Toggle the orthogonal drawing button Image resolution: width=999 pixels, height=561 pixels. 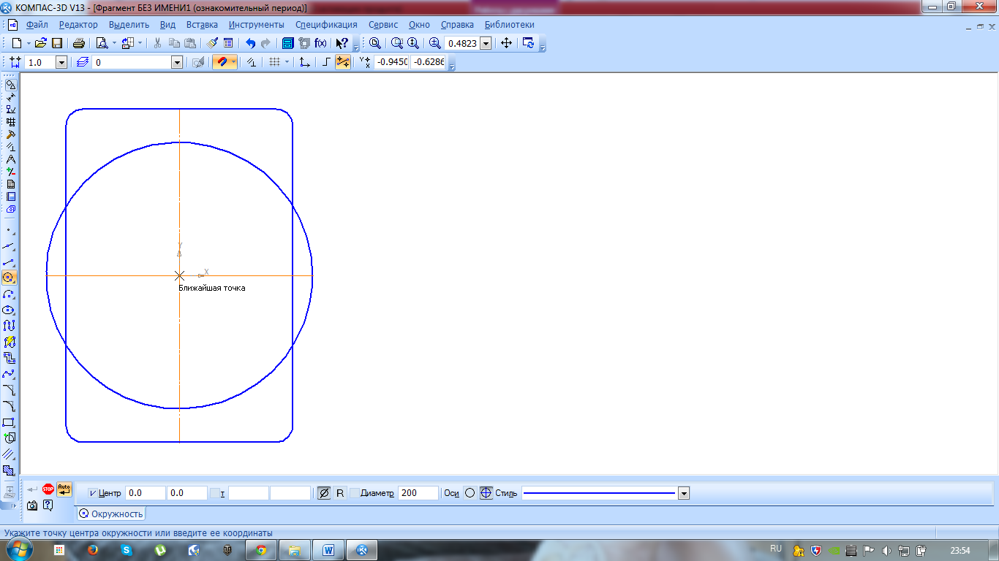coord(326,62)
